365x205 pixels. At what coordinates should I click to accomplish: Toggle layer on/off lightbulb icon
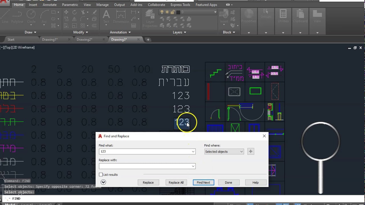pyautogui.click(x=162, y=12)
